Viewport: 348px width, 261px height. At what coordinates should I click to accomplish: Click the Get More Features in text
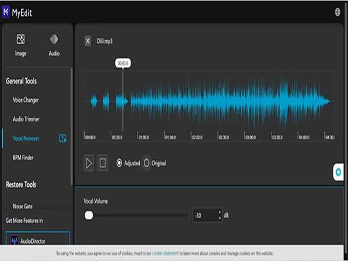(x=24, y=221)
